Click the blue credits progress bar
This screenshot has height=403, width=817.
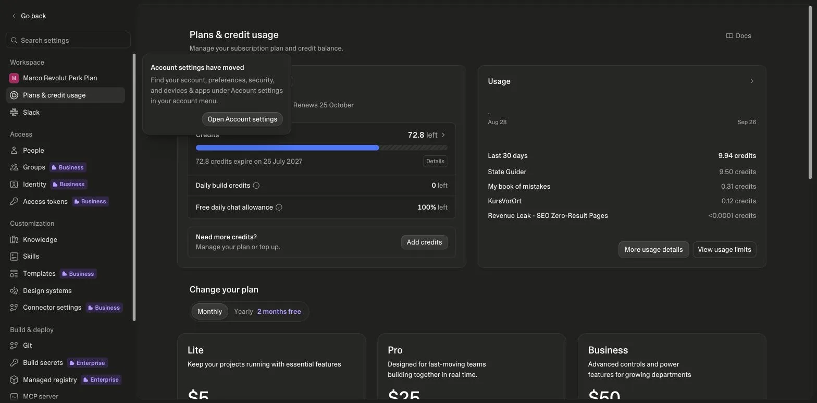coord(287,148)
